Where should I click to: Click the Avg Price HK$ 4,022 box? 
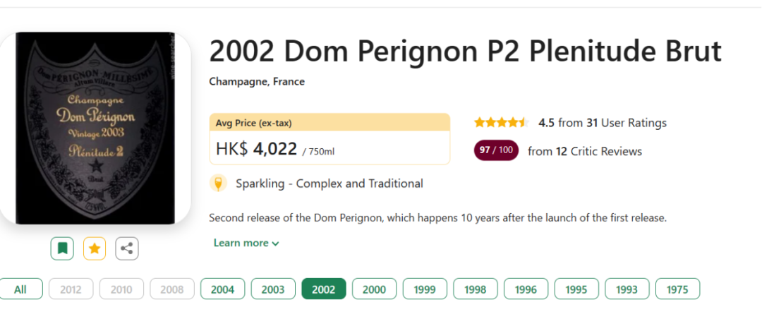(329, 139)
